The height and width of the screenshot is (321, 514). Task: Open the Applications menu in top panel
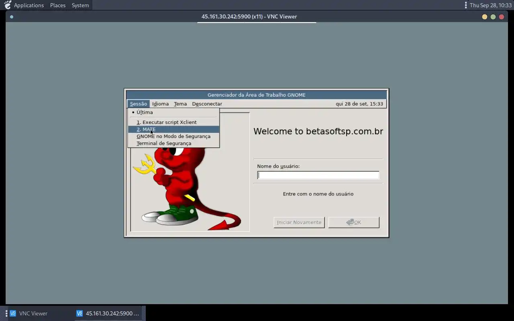(x=29, y=5)
